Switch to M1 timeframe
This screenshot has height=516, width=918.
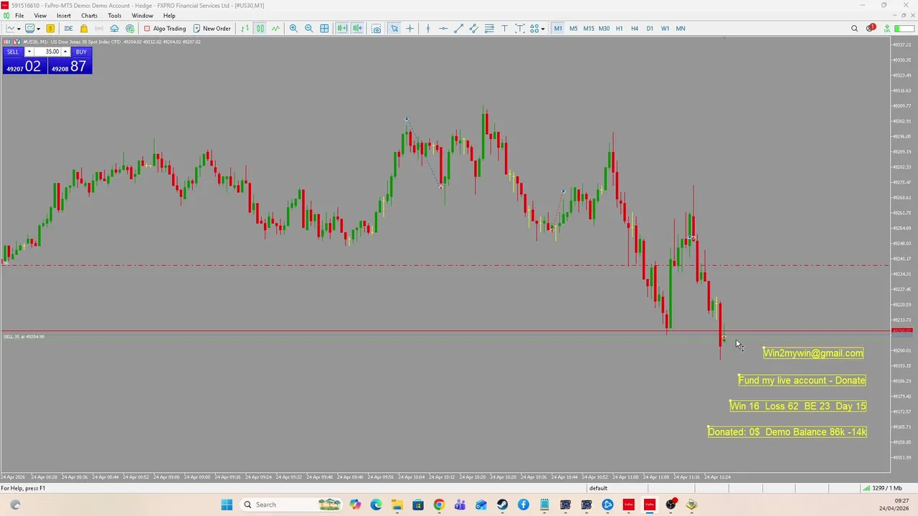(x=558, y=29)
